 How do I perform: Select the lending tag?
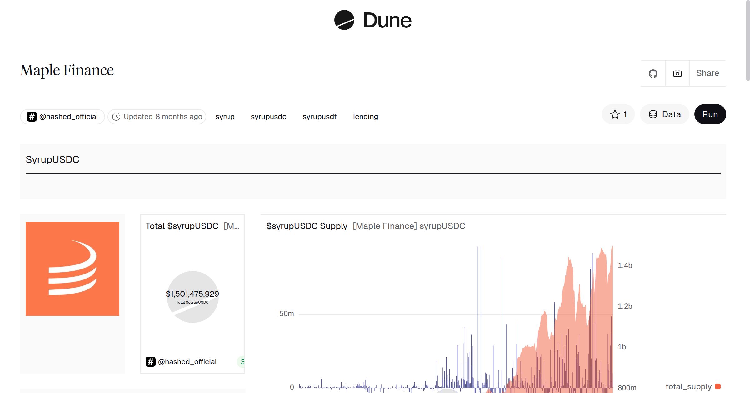(365, 116)
